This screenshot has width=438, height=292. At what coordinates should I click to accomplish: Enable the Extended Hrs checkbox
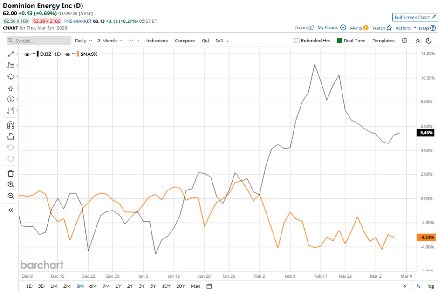[x=297, y=41]
